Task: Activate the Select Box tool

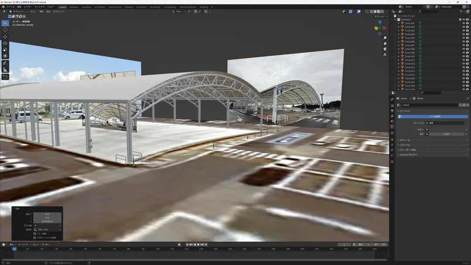Action: [5, 23]
